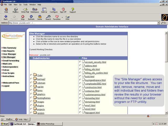Expand the address bar dropdown
The width and height of the screenshot is (168, 126).
[158, 23]
